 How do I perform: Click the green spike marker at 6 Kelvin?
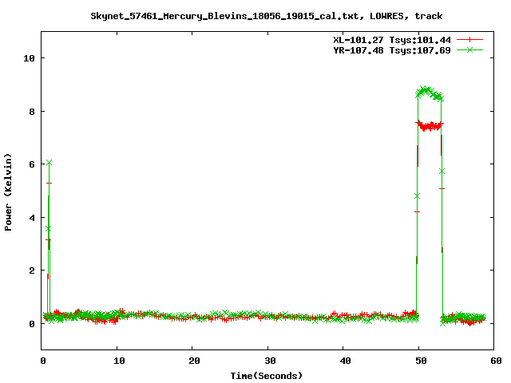[x=49, y=162]
